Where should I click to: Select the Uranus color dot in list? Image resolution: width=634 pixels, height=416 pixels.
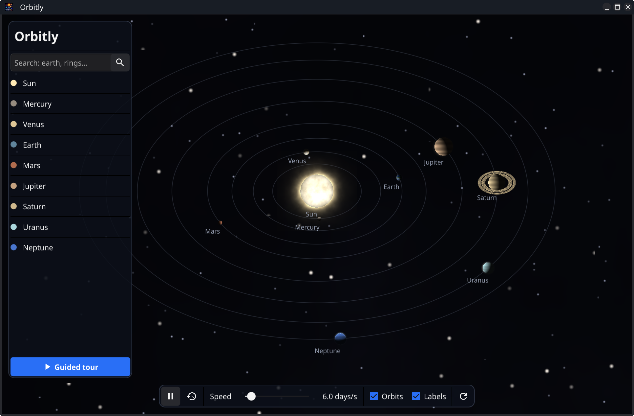14,227
